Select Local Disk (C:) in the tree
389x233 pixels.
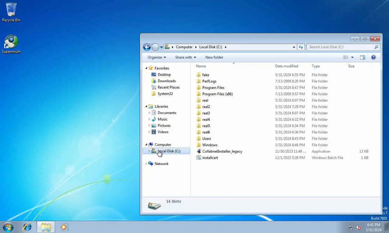coord(166,151)
